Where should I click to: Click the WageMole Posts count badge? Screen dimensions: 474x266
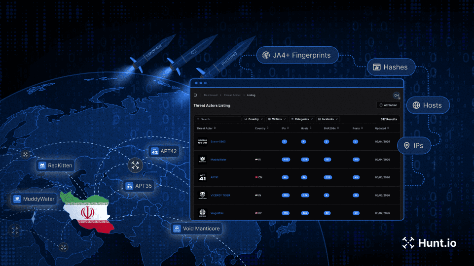(356, 213)
